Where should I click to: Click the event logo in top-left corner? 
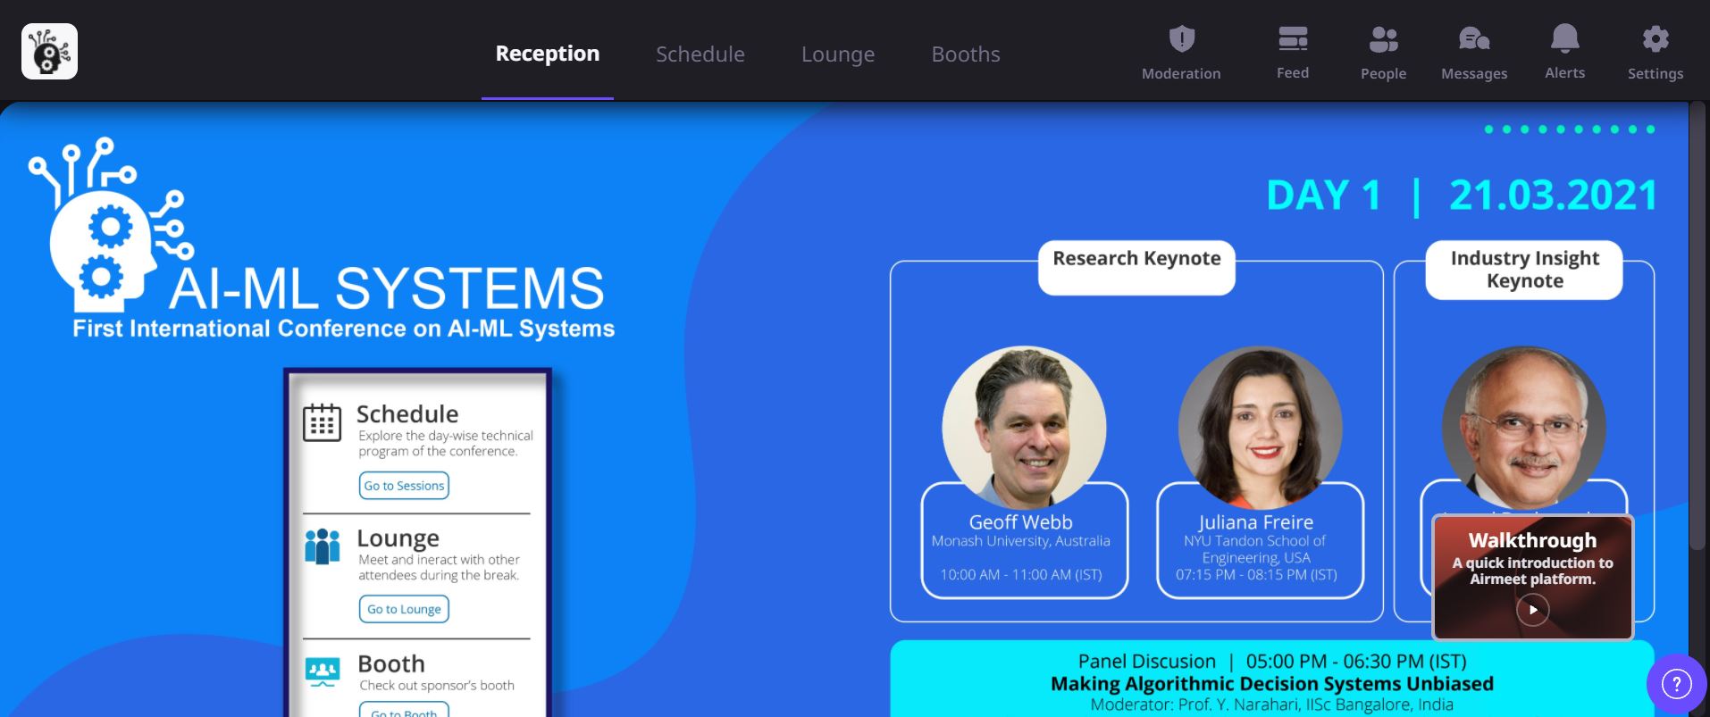point(49,52)
